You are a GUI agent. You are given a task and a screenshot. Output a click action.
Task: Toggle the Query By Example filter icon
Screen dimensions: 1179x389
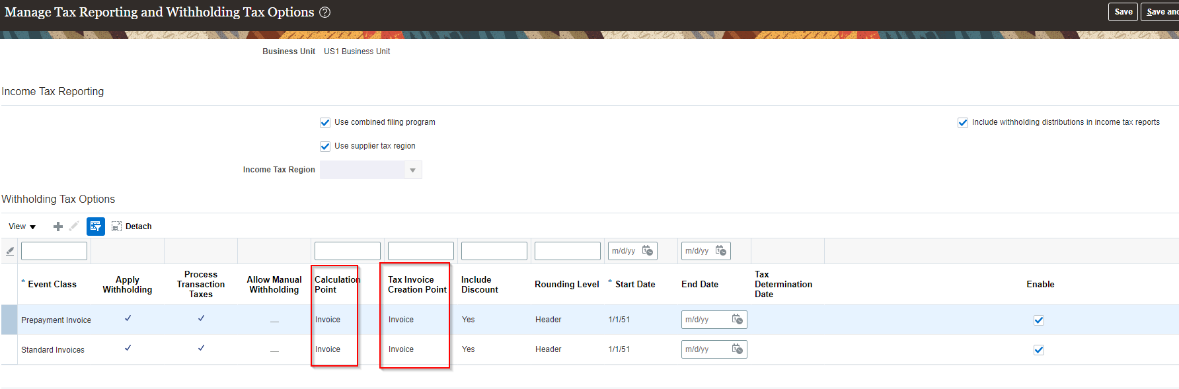click(96, 227)
